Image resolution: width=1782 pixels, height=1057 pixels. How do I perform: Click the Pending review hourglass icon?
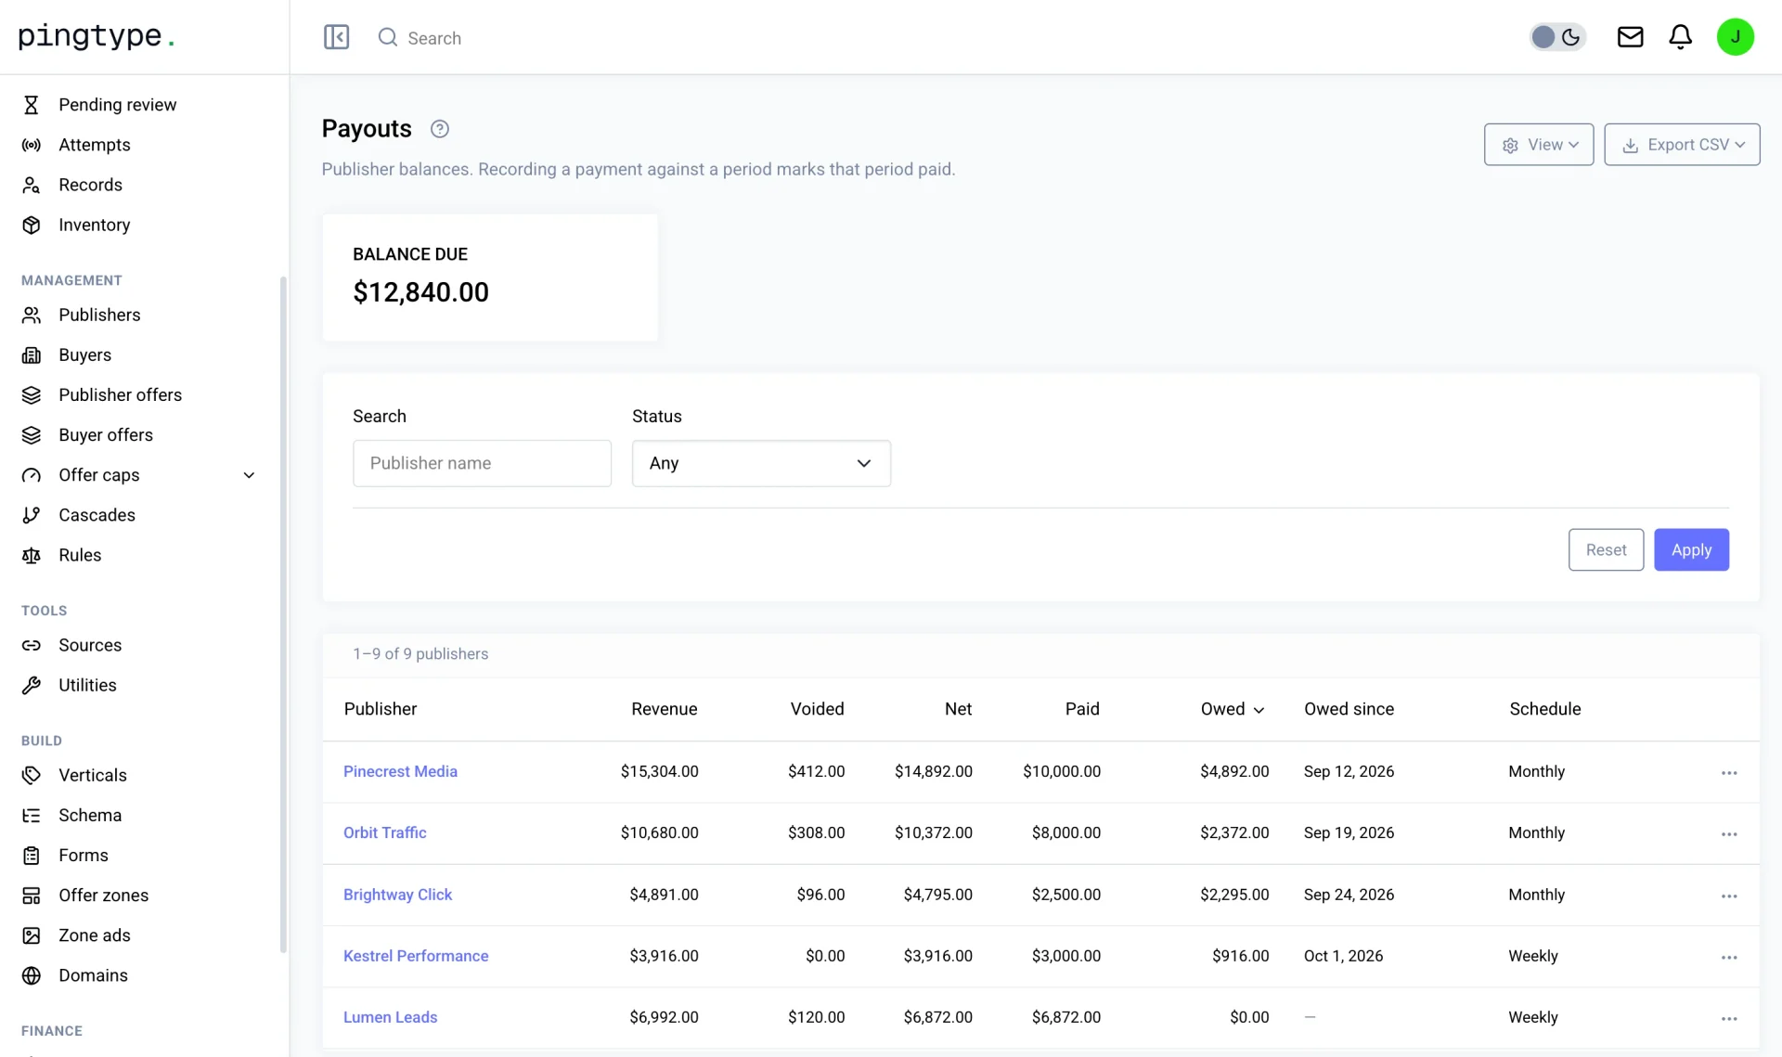[x=32, y=105]
